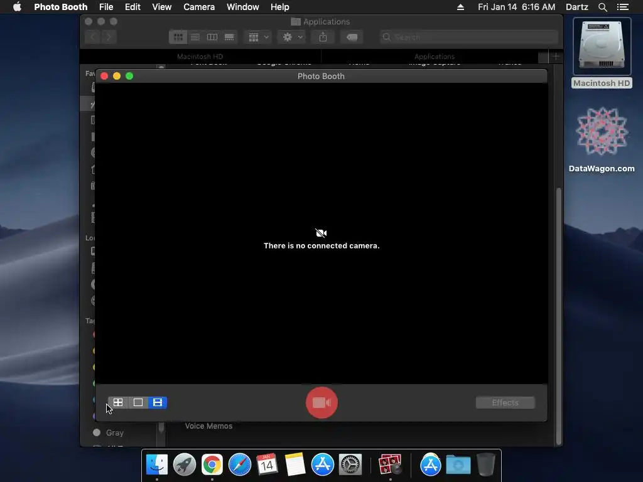Select icon view in Finder toolbar
643x482 pixels.
[x=178, y=37]
